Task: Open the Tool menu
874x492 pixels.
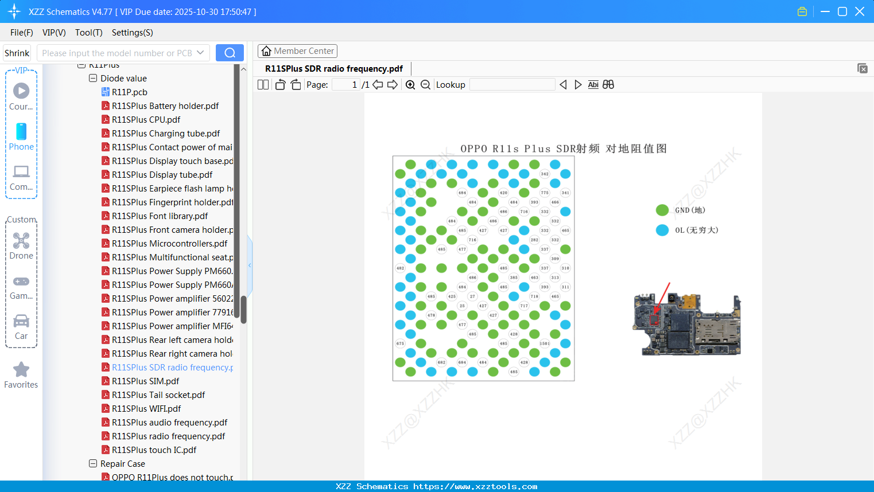Action: pyautogui.click(x=89, y=33)
